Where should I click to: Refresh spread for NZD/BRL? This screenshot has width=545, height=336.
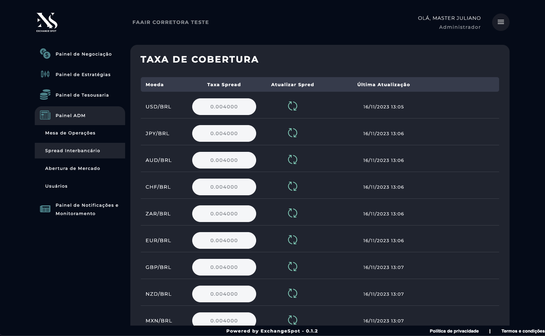[293, 294]
